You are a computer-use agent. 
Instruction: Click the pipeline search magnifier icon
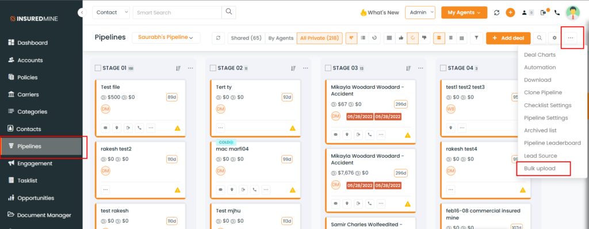pyautogui.click(x=540, y=38)
